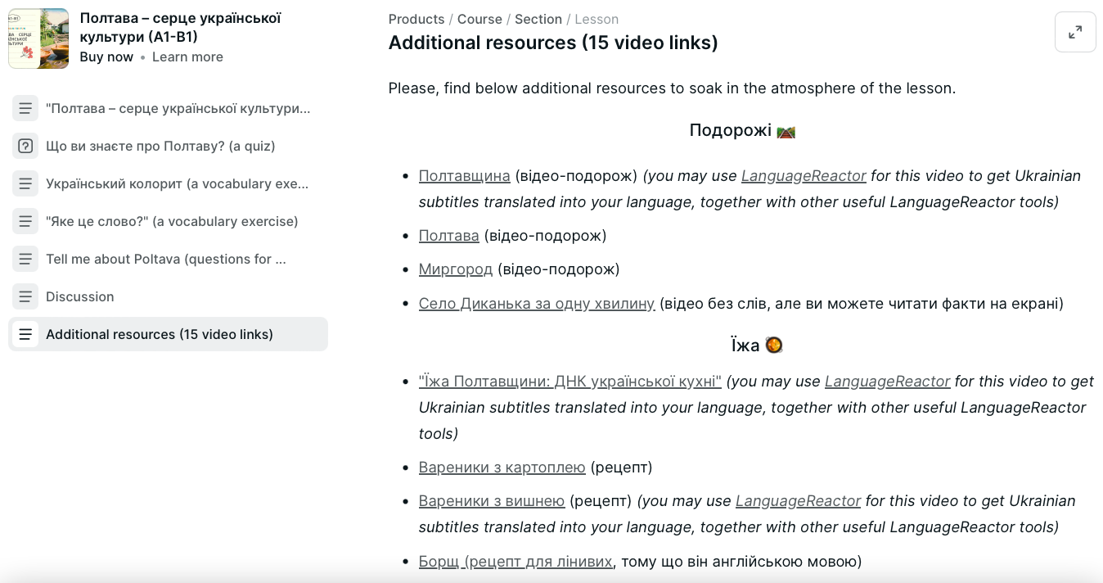Open the course cover thumbnail

tap(38, 38)
